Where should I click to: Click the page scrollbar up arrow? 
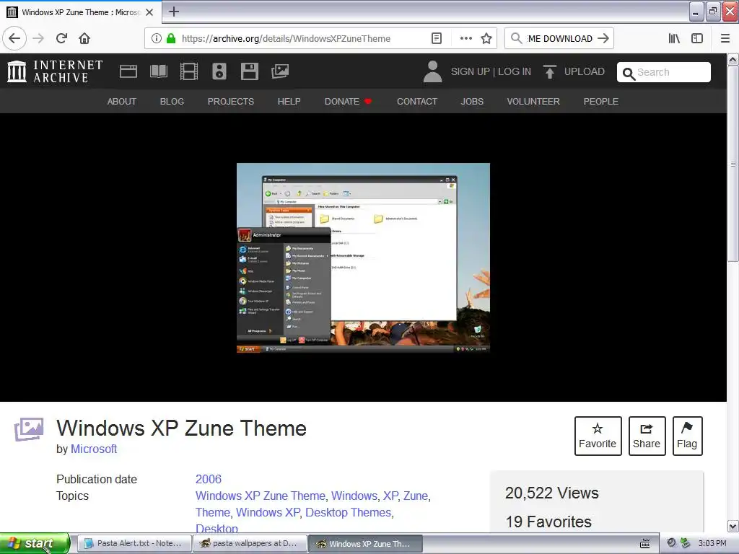733,59
